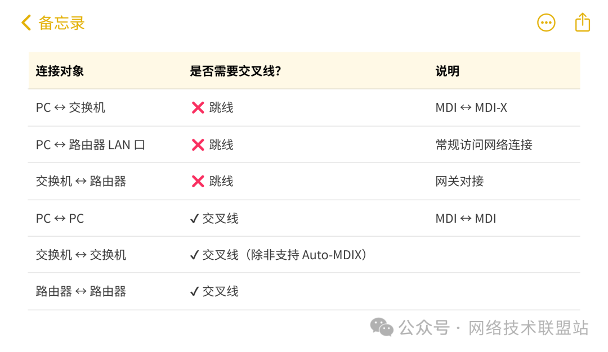Select the PC ↔ 交换机 cell
Image resolution: width=608 pixels, height=352 pixels.
tap(70, 107)
